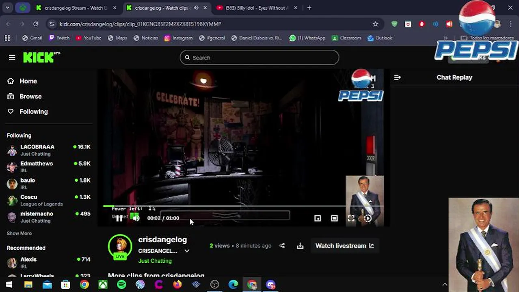
Task: Close the active Kick clips tab
Action: [205, 8]
